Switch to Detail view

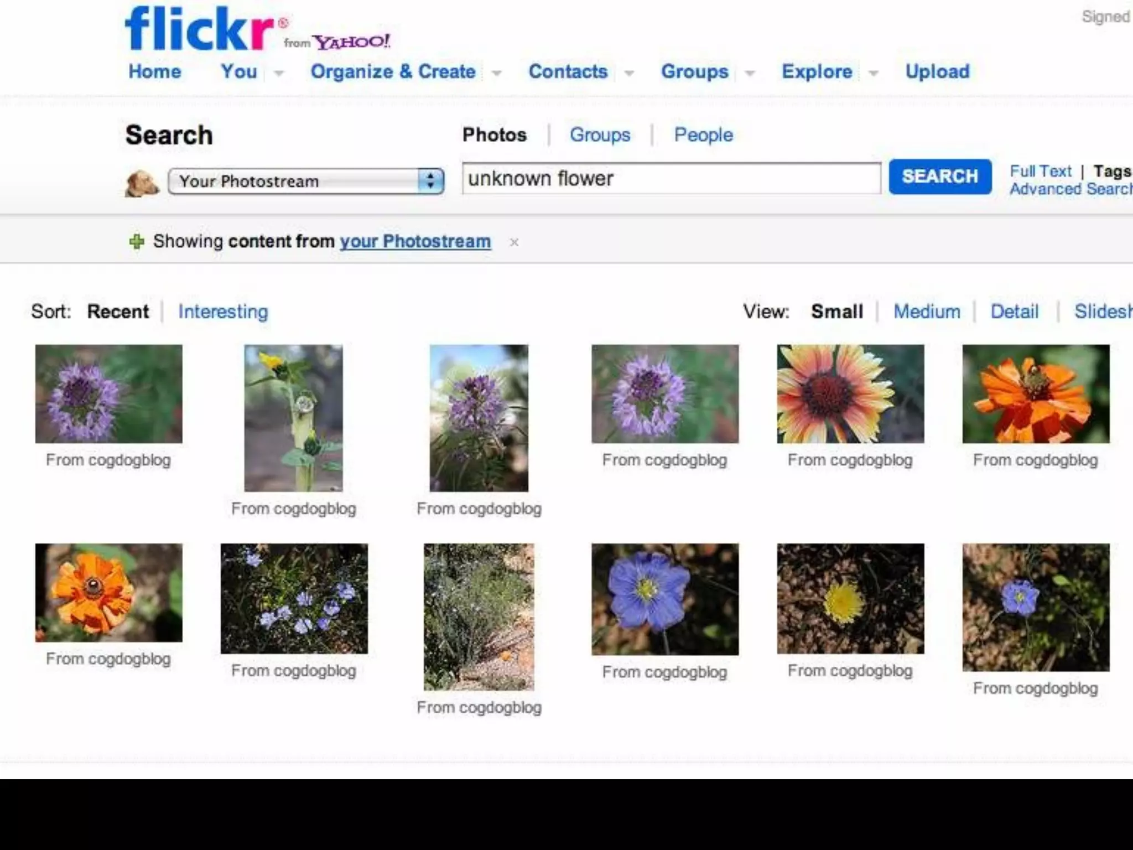click(x=1014, y=312)
